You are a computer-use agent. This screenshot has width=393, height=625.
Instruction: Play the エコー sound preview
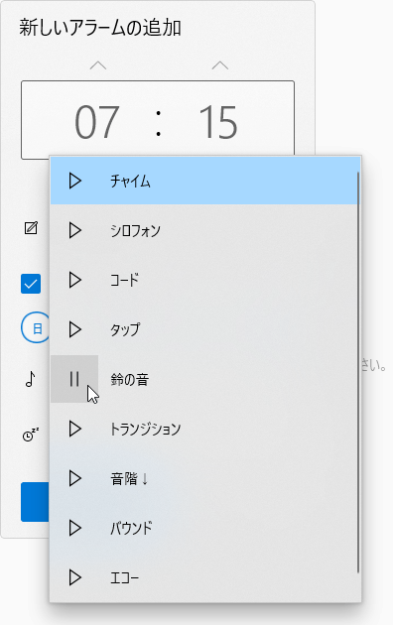[74, 577]
